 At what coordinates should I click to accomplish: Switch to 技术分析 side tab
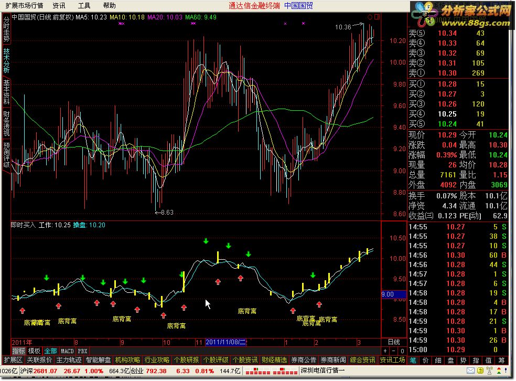pyautogui.click(x=6, y=60)
